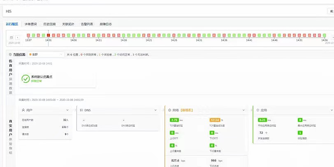Switch to the 详单查询 tab
The width and height of the screenshot is (334, 167).
pyautogui.click(x=30, y=24)
